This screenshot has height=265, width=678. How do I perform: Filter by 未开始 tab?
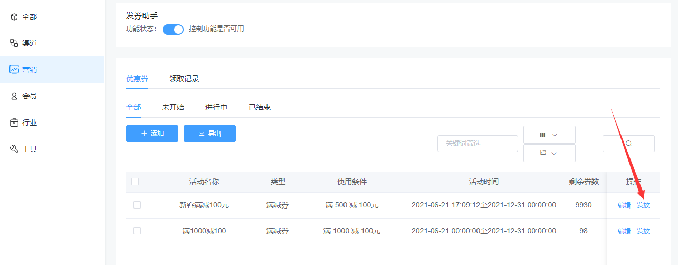click(x=173, y=107)
